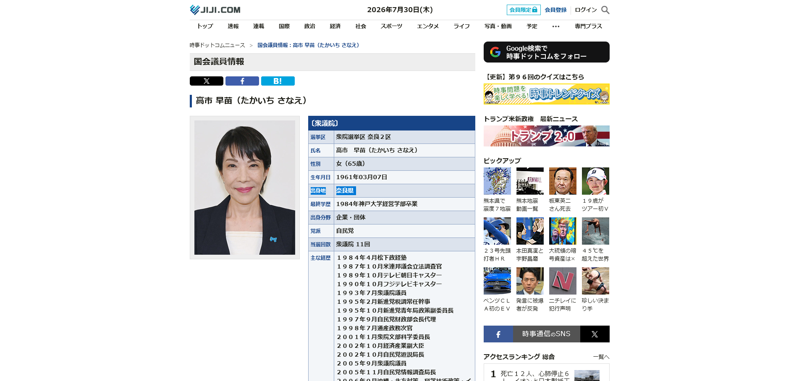This screenshot has height=381, width=799.
Task: Go to ライフ section
Action: 462,26
